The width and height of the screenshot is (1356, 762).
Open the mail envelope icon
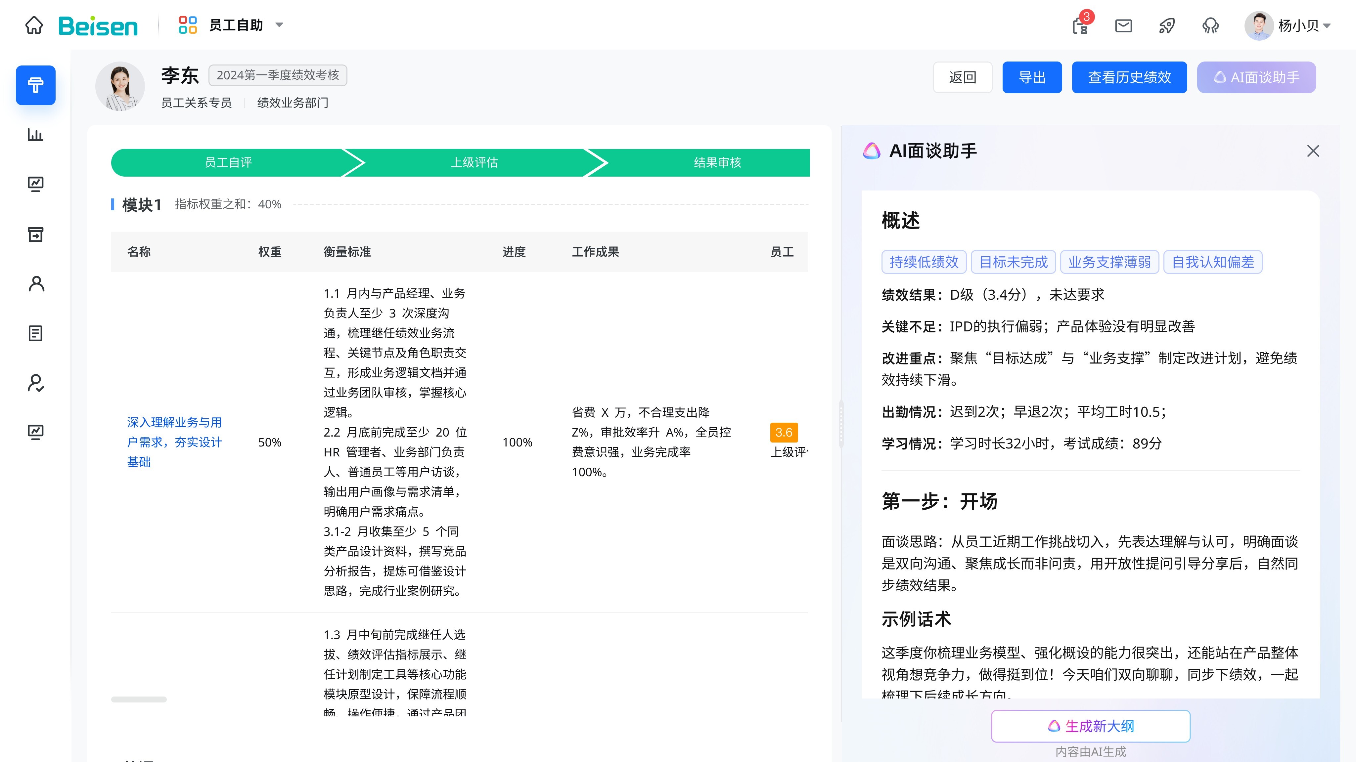(1123, 25)
